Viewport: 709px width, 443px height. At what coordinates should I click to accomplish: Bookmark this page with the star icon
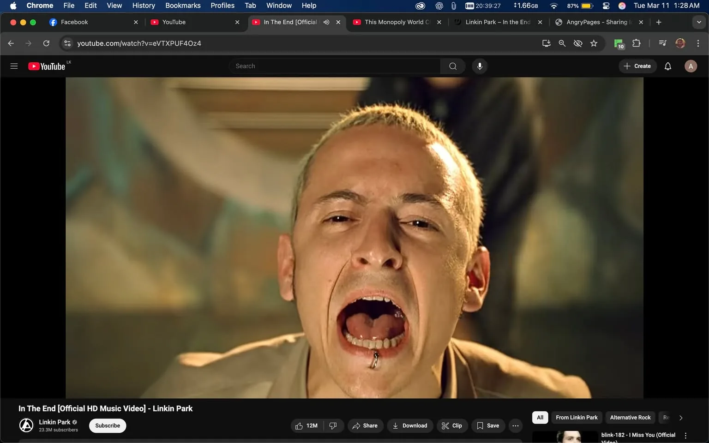594,43
